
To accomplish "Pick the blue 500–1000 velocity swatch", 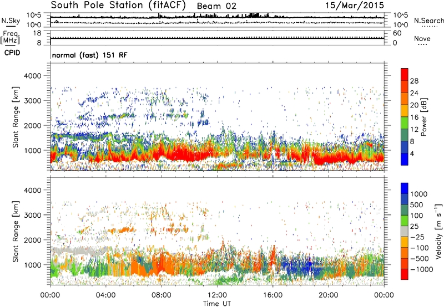I will coord(405,199).
